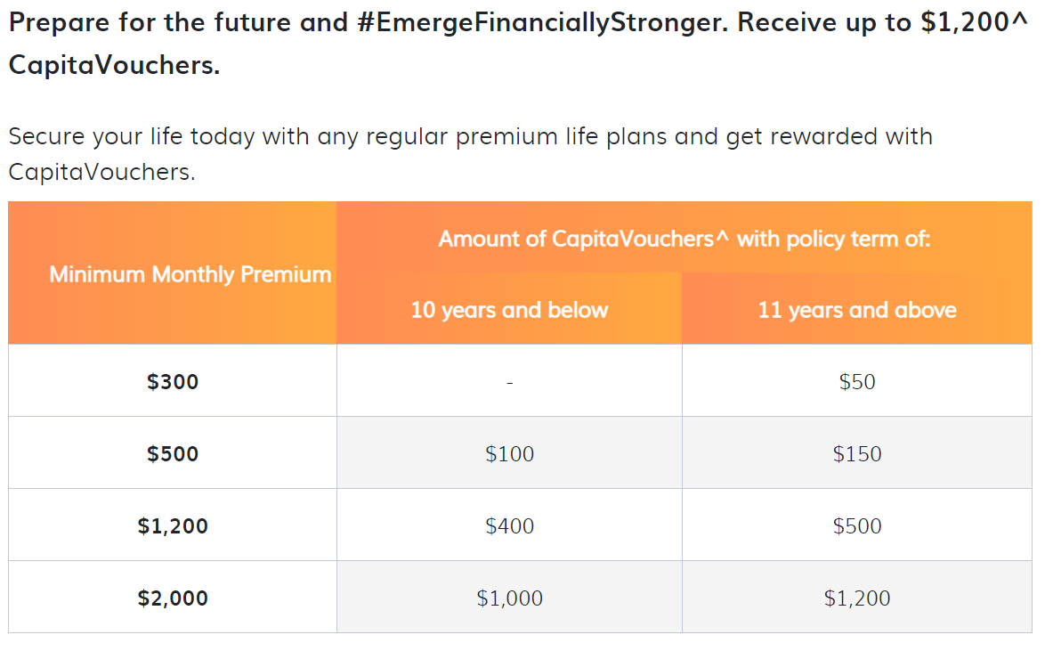This screenshot has width=1053, height=651.
Task: Click the $500 voucher amount cell
Action: (x=857, y=525)
